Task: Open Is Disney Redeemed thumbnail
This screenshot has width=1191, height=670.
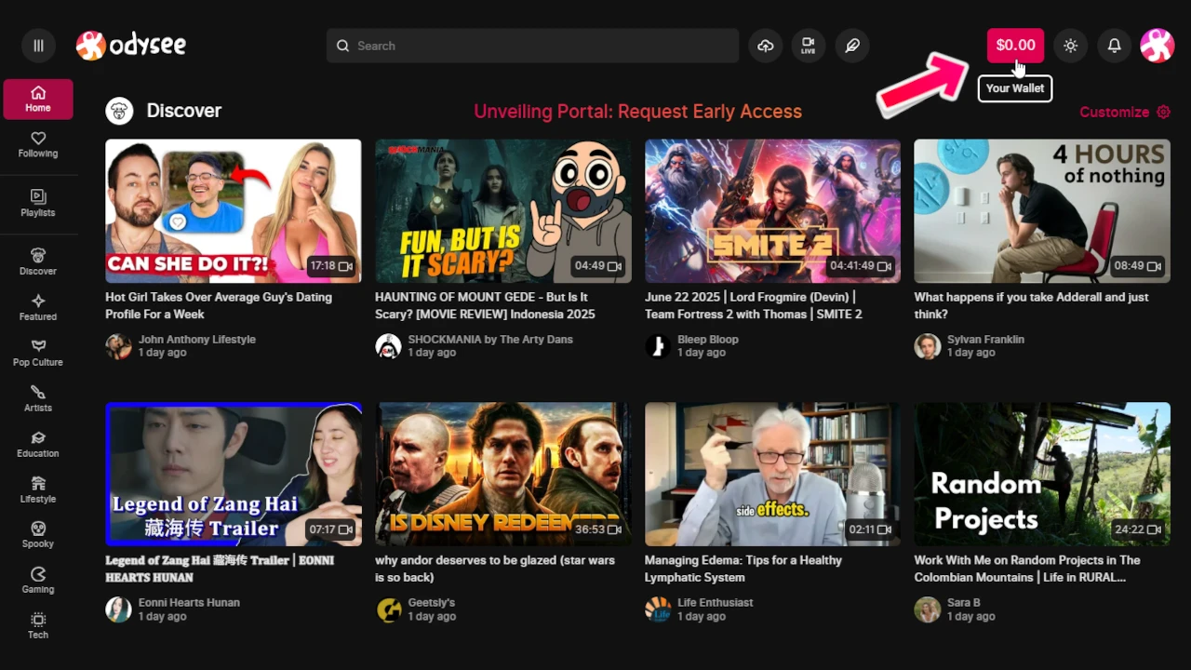Action: coord(503,475)
